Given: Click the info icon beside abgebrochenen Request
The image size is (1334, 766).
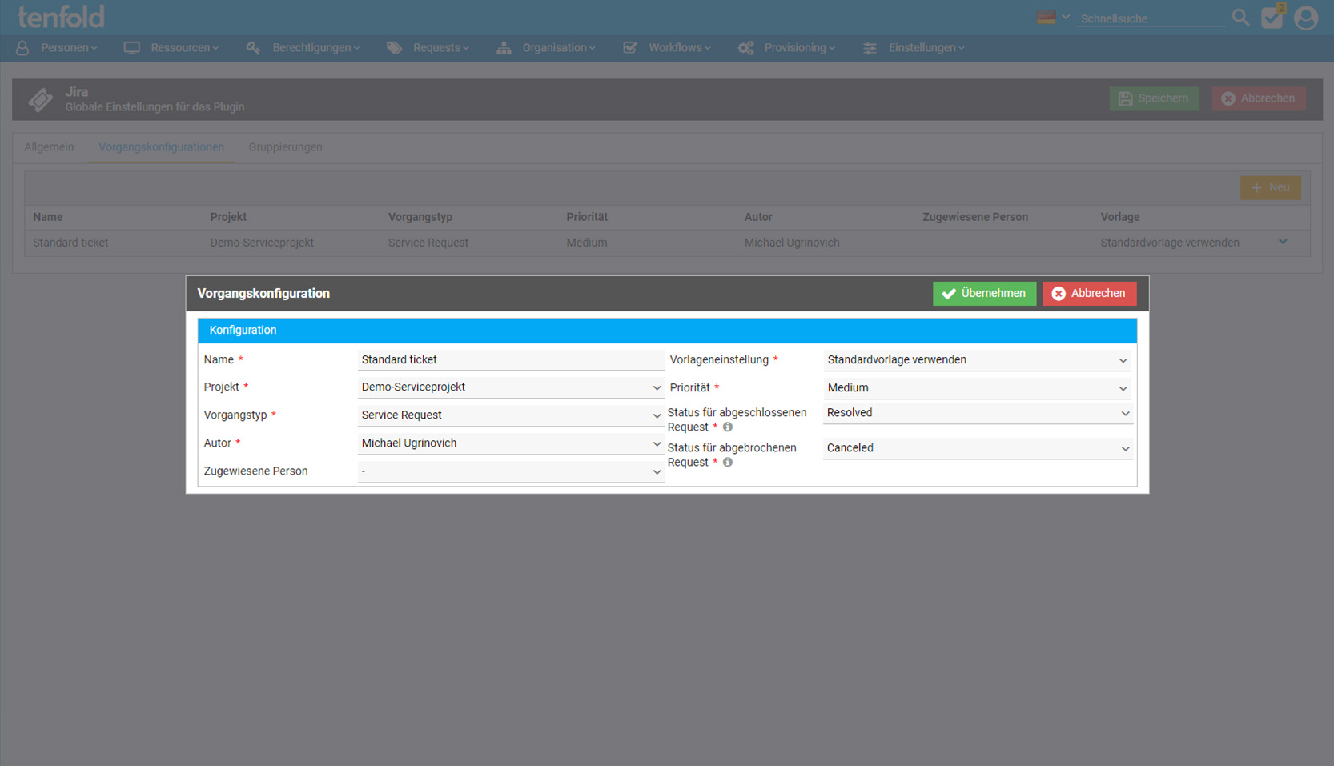Looking at the screenshot, I should coord(728,463).
